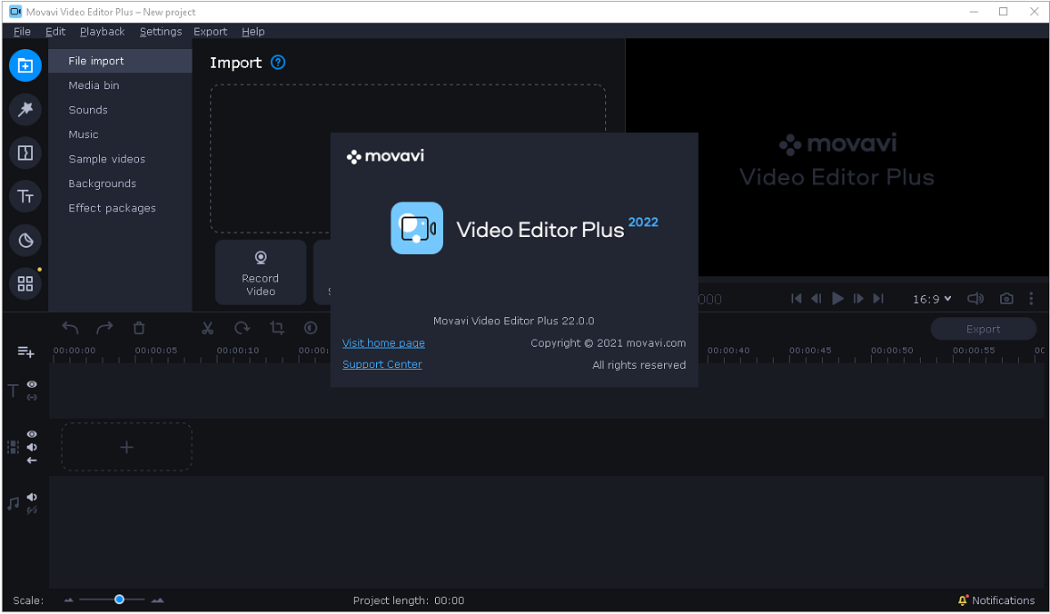Click the Delete trash can icon
The width and height of the screenshot is (1050, 614).
pos(139,328)
